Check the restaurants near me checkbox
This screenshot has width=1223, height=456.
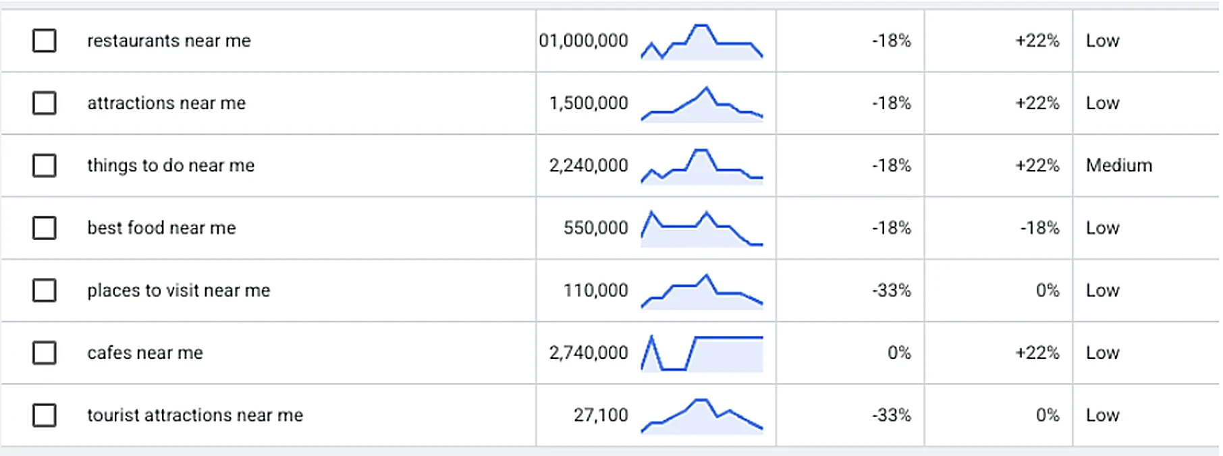click(x=44, y=42)
